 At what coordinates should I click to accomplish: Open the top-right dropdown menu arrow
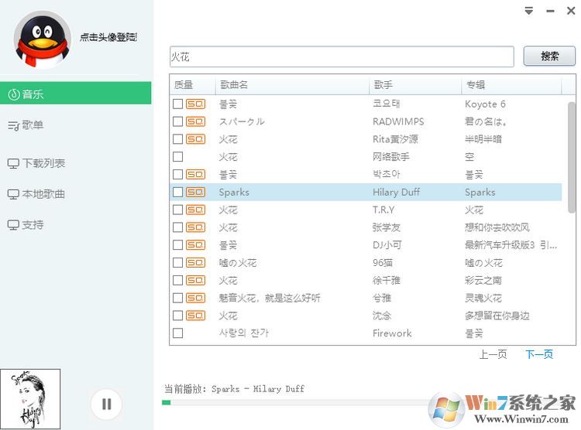click(529, 11)
